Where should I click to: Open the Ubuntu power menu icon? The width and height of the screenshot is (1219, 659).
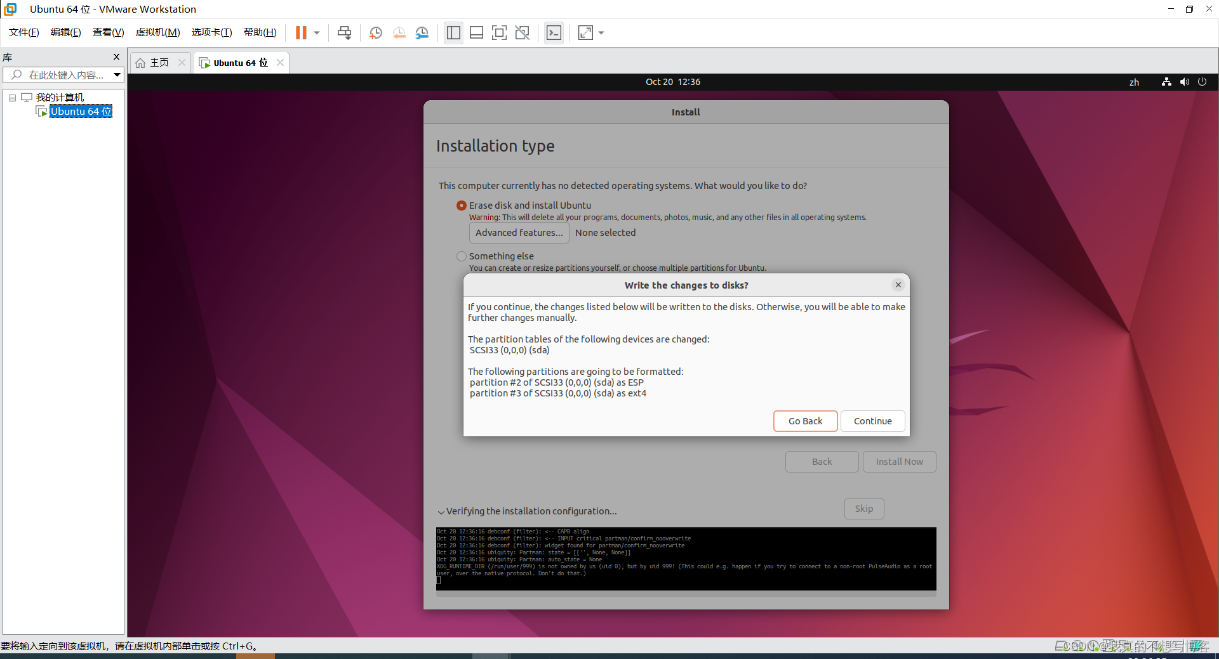(1202, 82)
